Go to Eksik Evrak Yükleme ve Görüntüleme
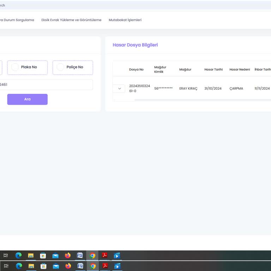 coord(71,20)
